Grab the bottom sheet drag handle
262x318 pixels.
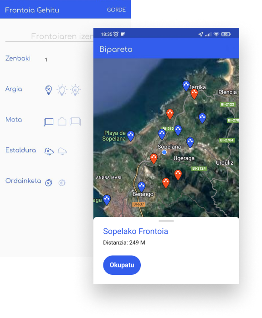[166, 221]
